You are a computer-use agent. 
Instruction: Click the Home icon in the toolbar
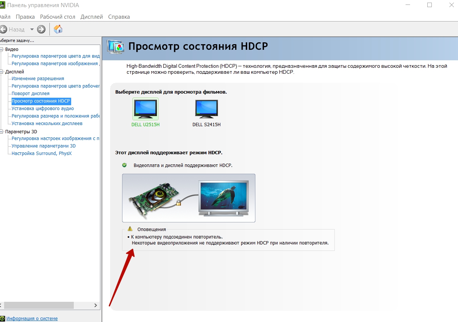[x=58, y=29]
